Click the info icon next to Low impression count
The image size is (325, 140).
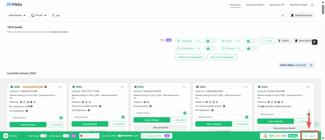coord(46,87)
